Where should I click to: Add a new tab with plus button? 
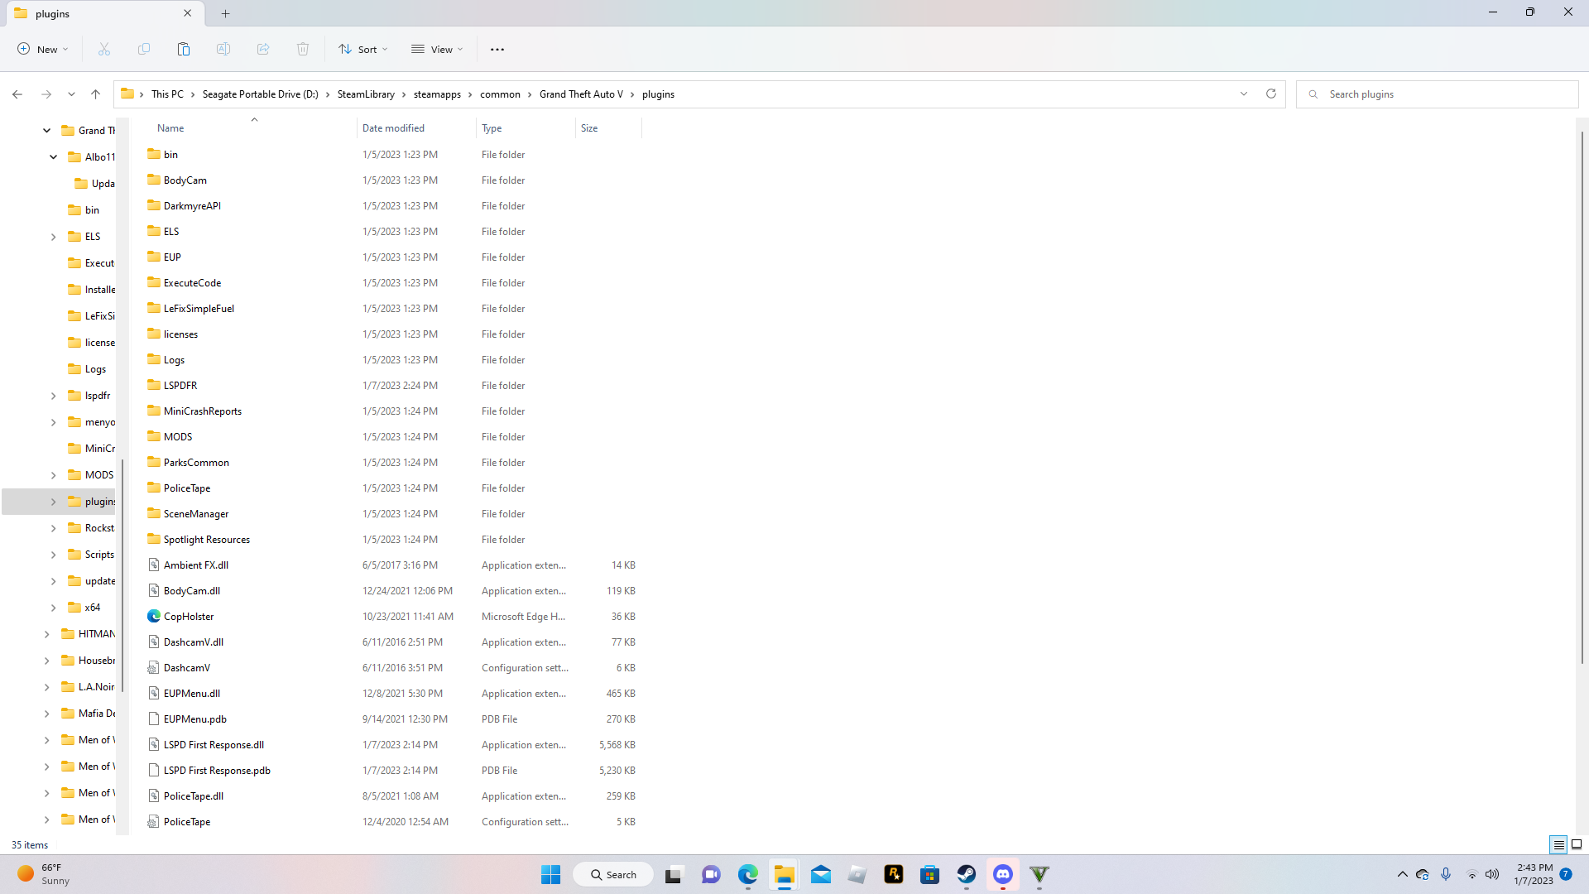pyautogui.click(x=226, y=13)
